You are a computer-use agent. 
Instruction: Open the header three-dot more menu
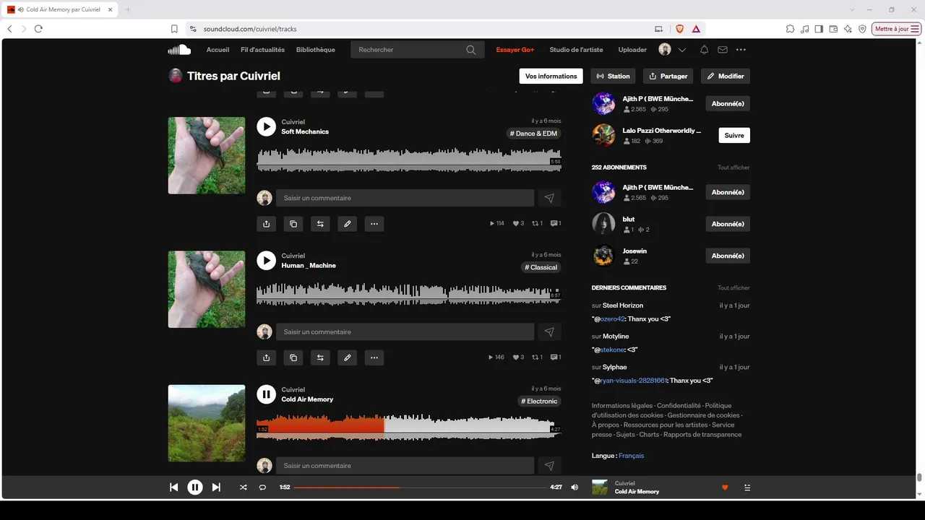click(x=741, y=50)
